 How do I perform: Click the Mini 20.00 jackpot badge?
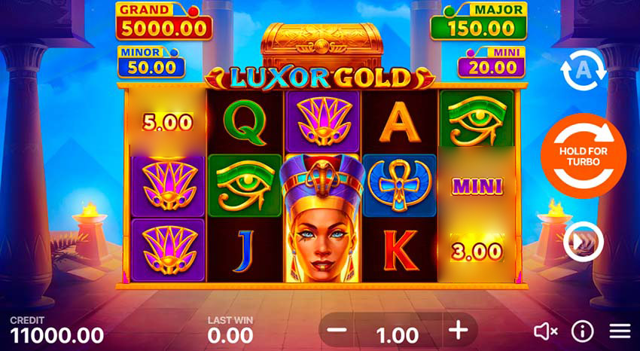pos(492,62)
